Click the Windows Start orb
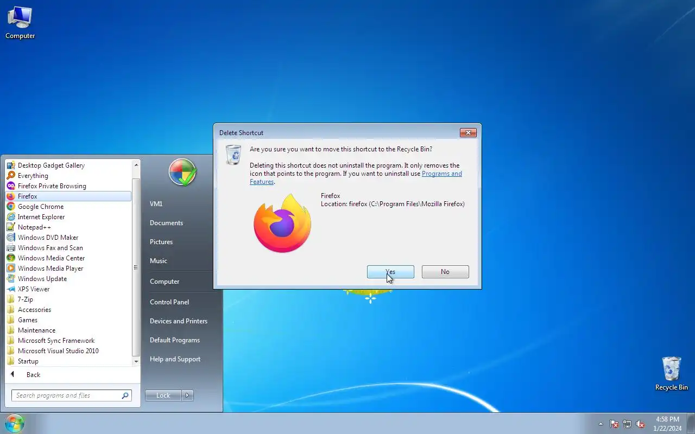This screenshot has width=695, height=434. pyautogui.click(x=14, y=423)
